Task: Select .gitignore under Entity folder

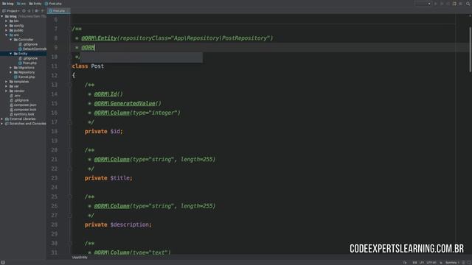Action: coord(30,58)
